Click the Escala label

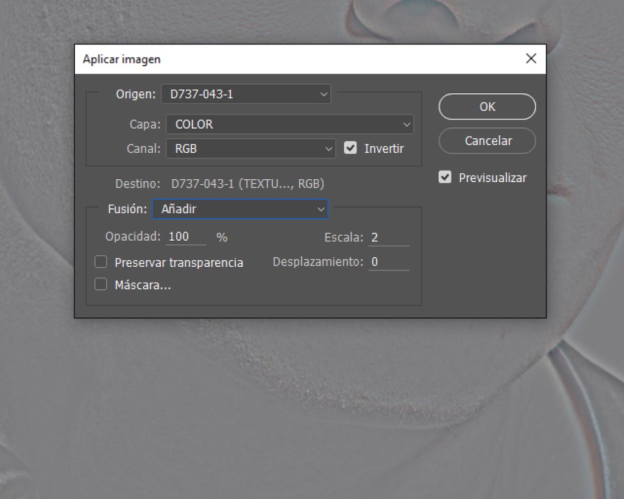point(344,238)
